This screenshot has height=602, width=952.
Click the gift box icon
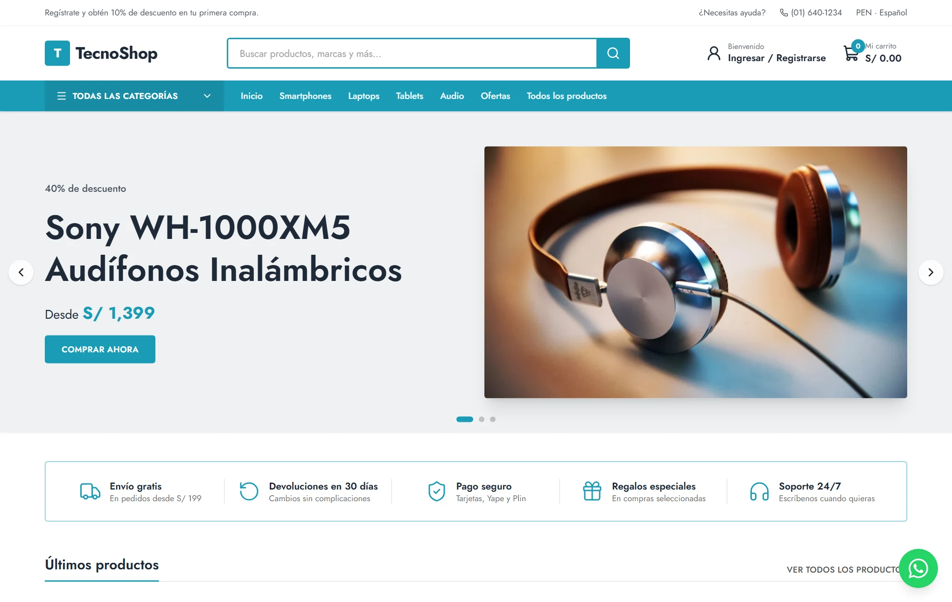(592, 491)
